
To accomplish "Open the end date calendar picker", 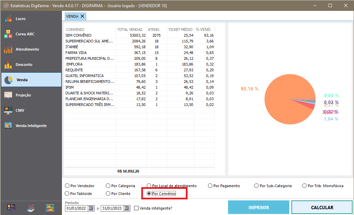I will tap(127, 208).
